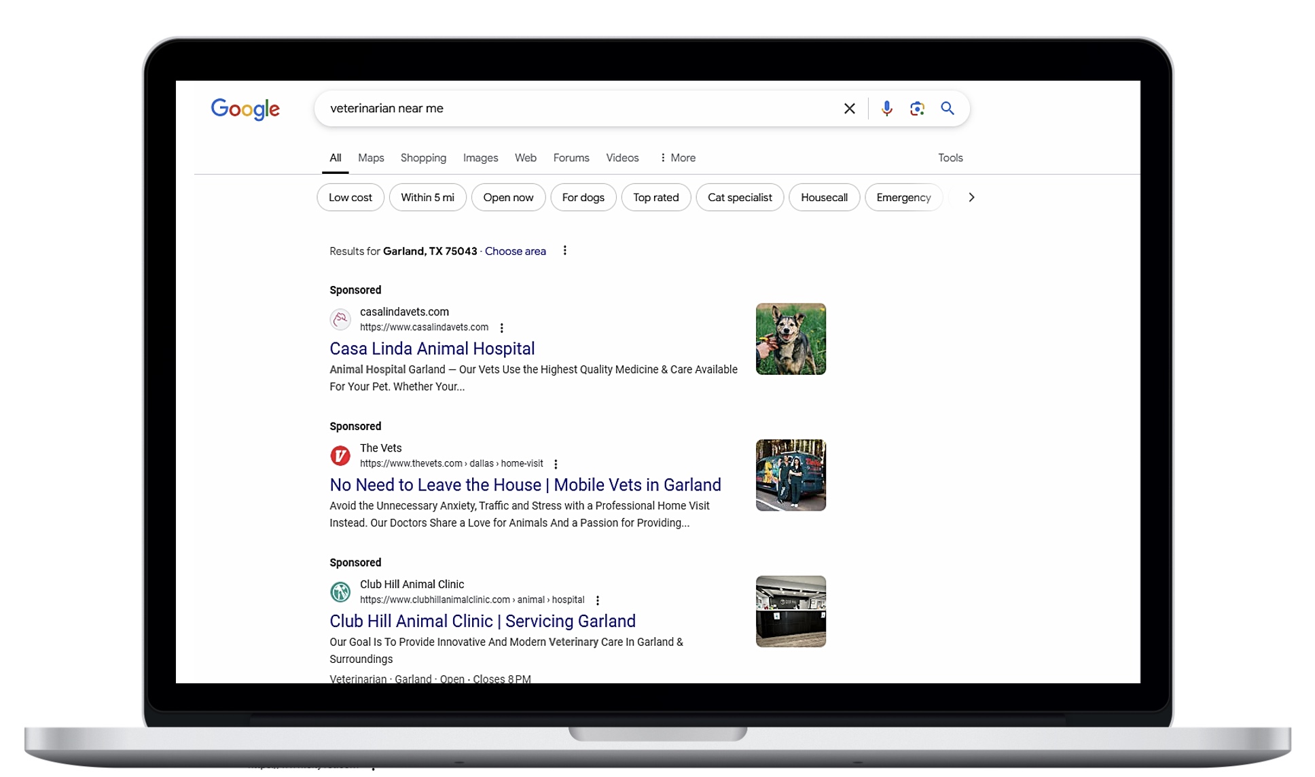Click the magnifying glass search icon
The width and height of the screenshot is (1315, 777).
pyautogui.click(x=948, y=108)
